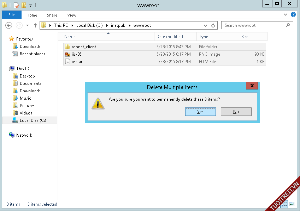Click the iis-85 PNG image file
Image resolution: width=300 pixels, height=211 pixels.
point(77,54)
